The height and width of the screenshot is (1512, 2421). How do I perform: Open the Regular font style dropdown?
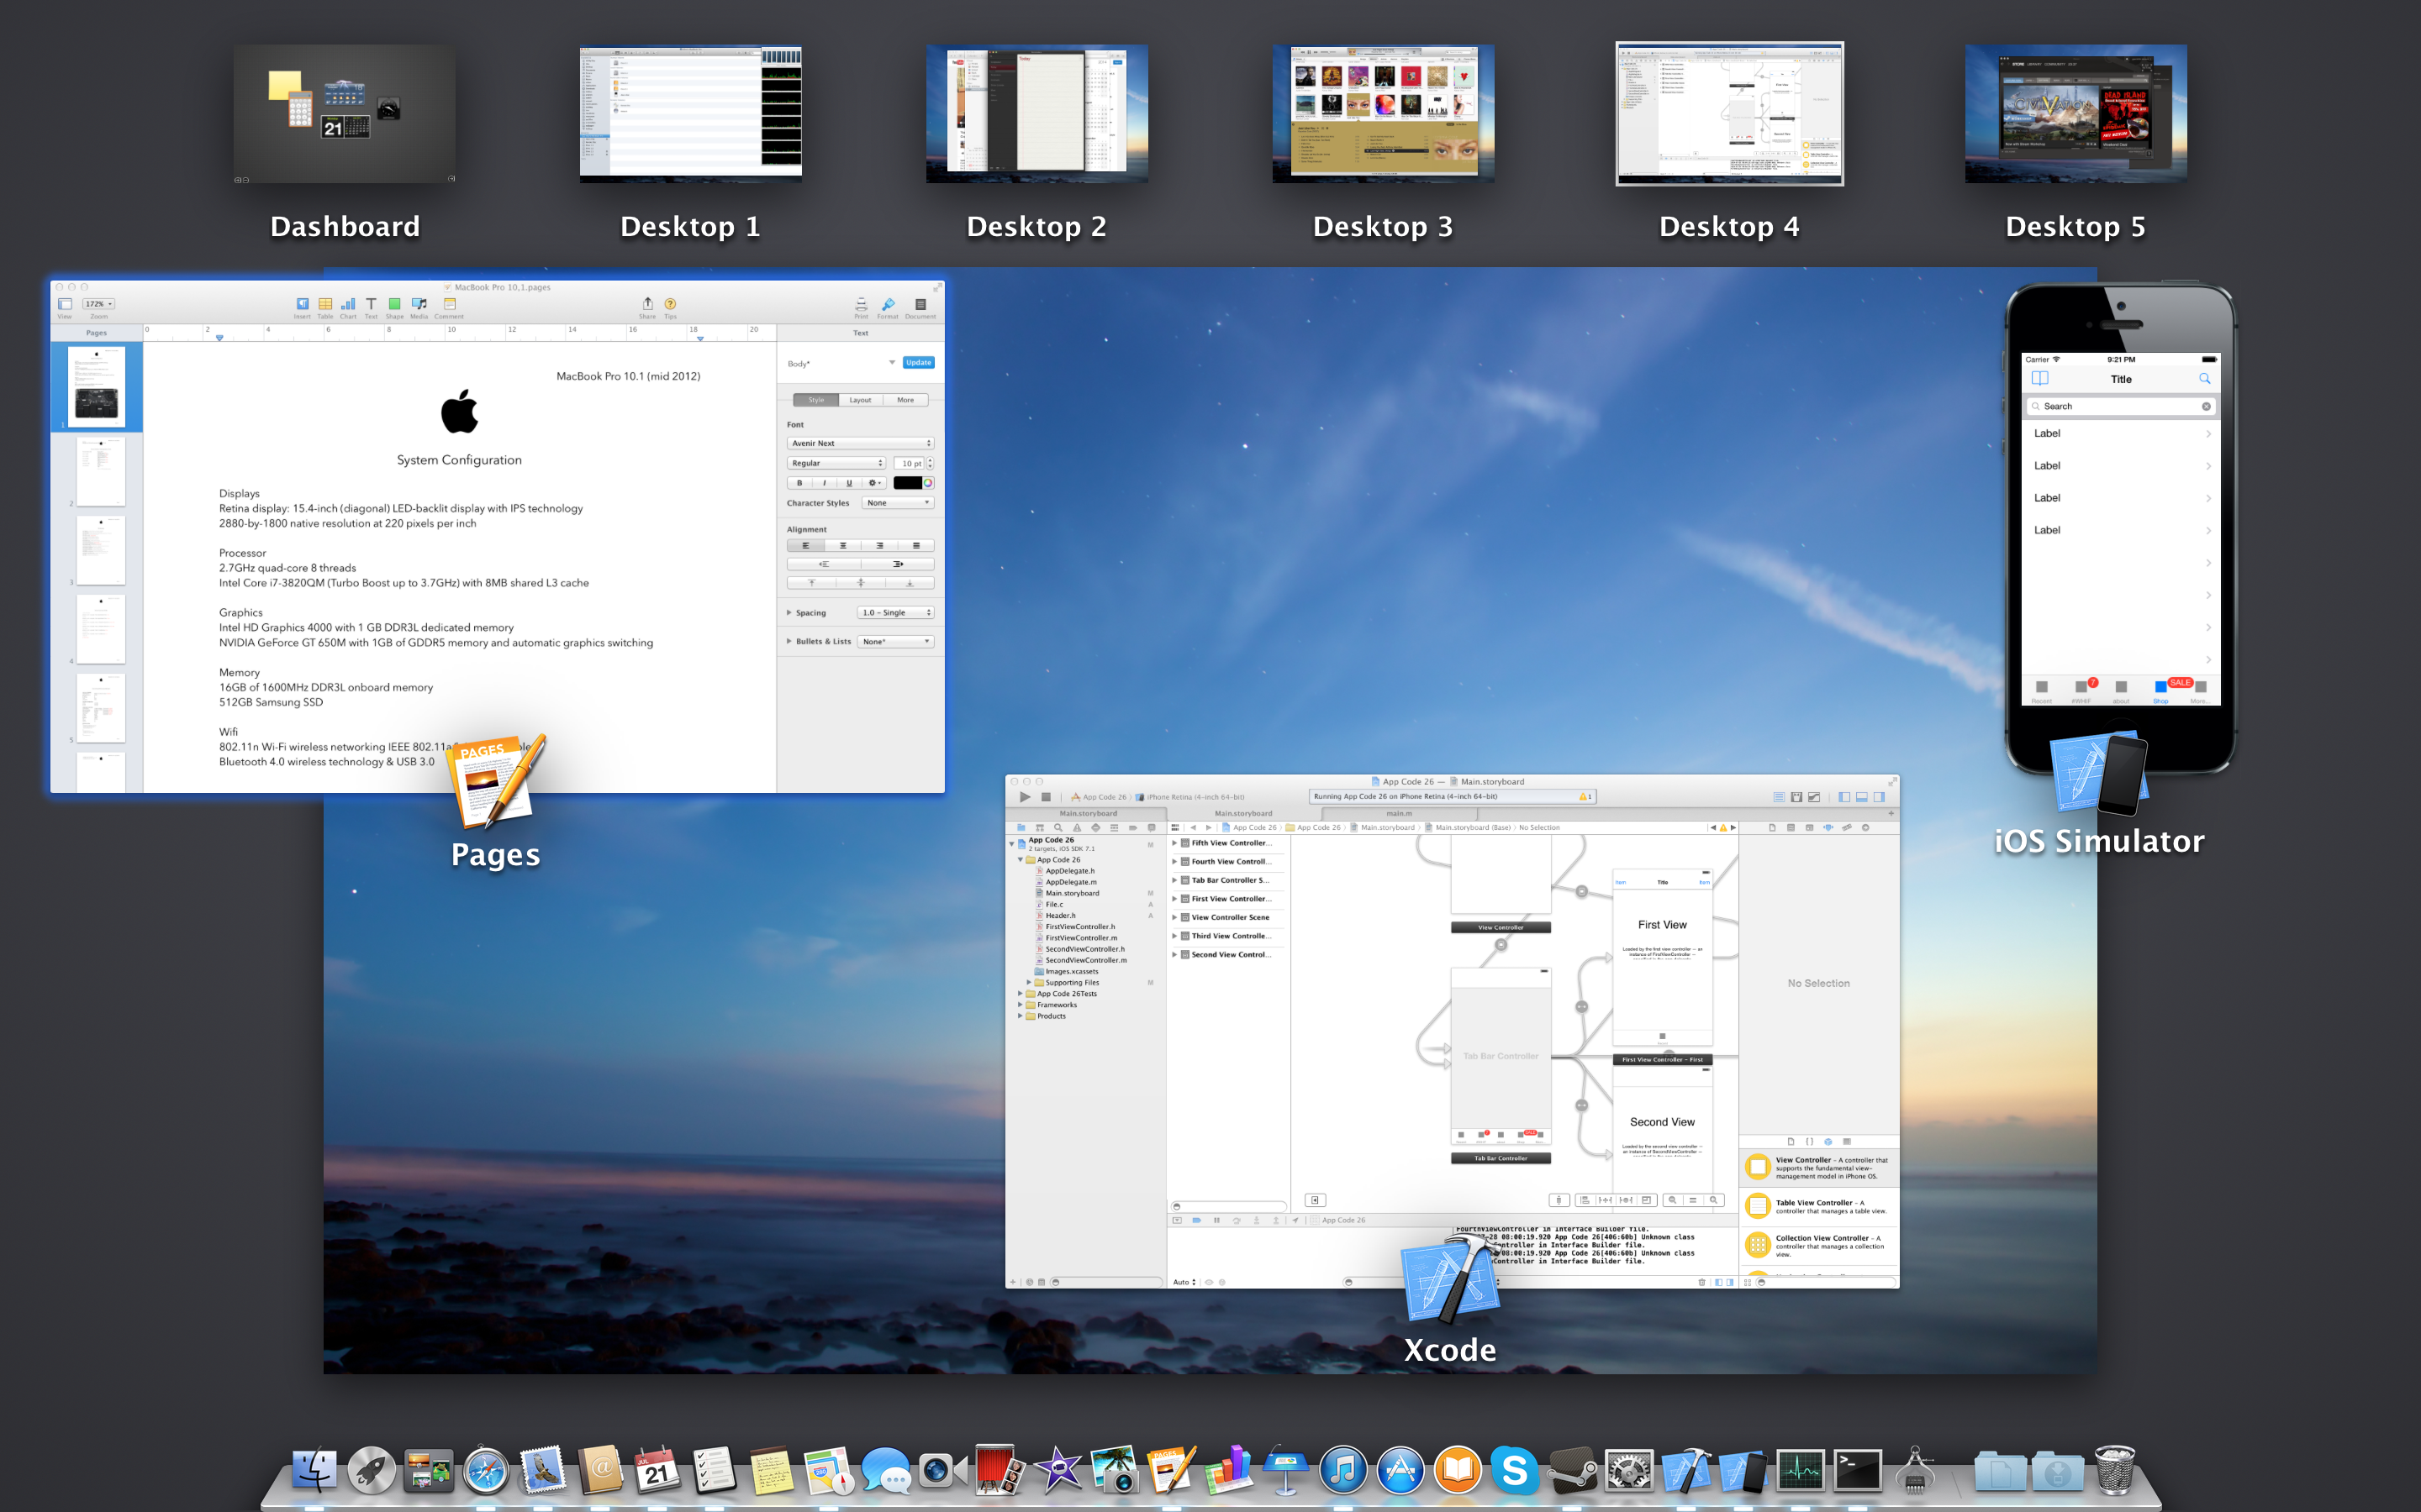coord(836,463)
